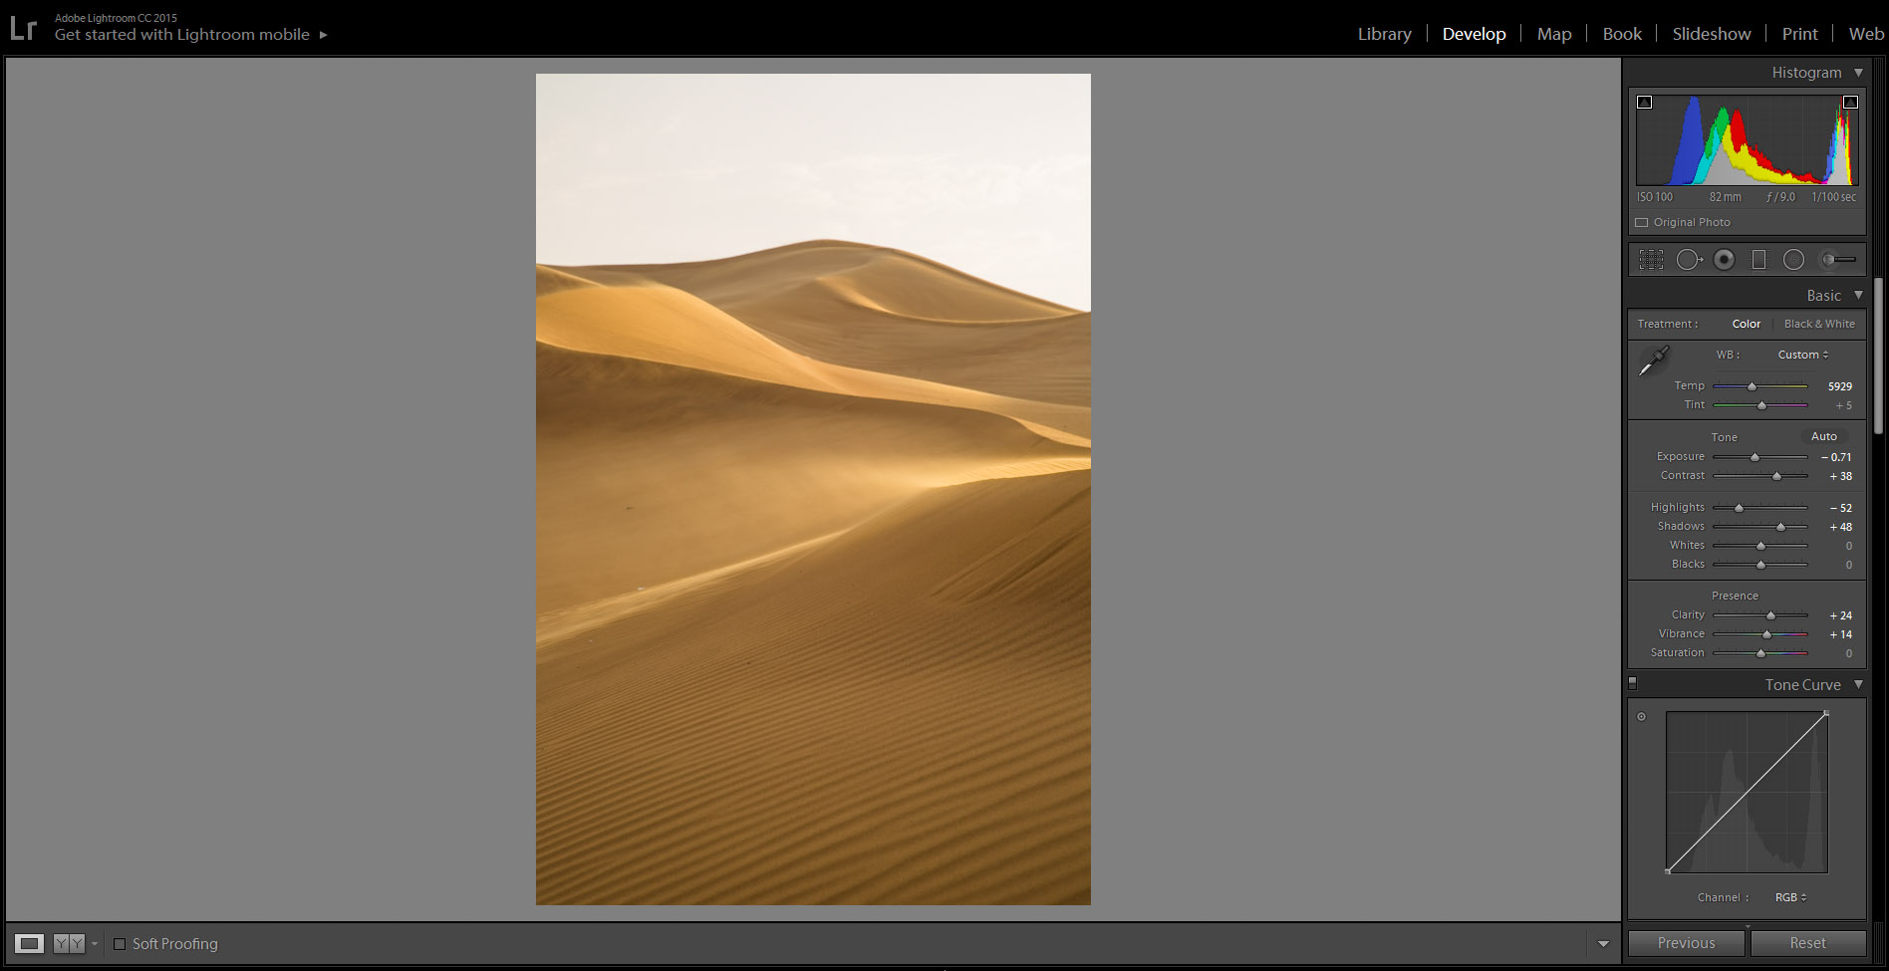Viewport: 1889px width, 971px height.
Task: Click the Exposure slider handle
Action: [x=1754, y=457]
